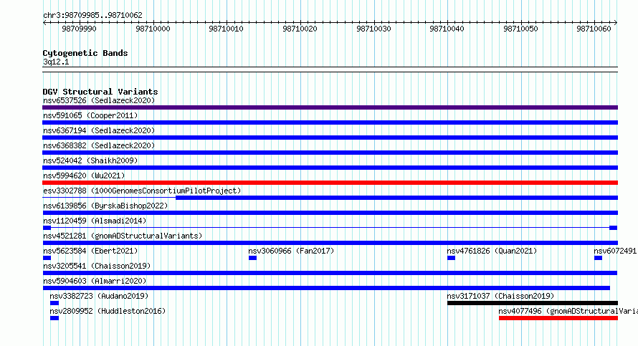Click nsv2809952 (Huddleston2016) label
This screenshot has height=346, width=638.
[108, 311]
